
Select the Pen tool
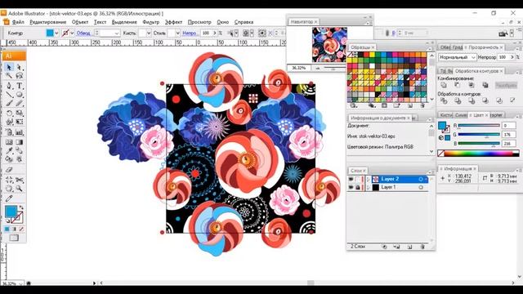pos(9,85)
